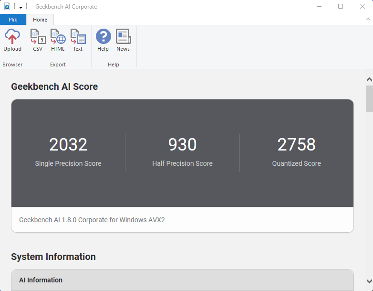373x291 pixels.
Task: Click the Upload cloud icon
Action: pos(12,36)
